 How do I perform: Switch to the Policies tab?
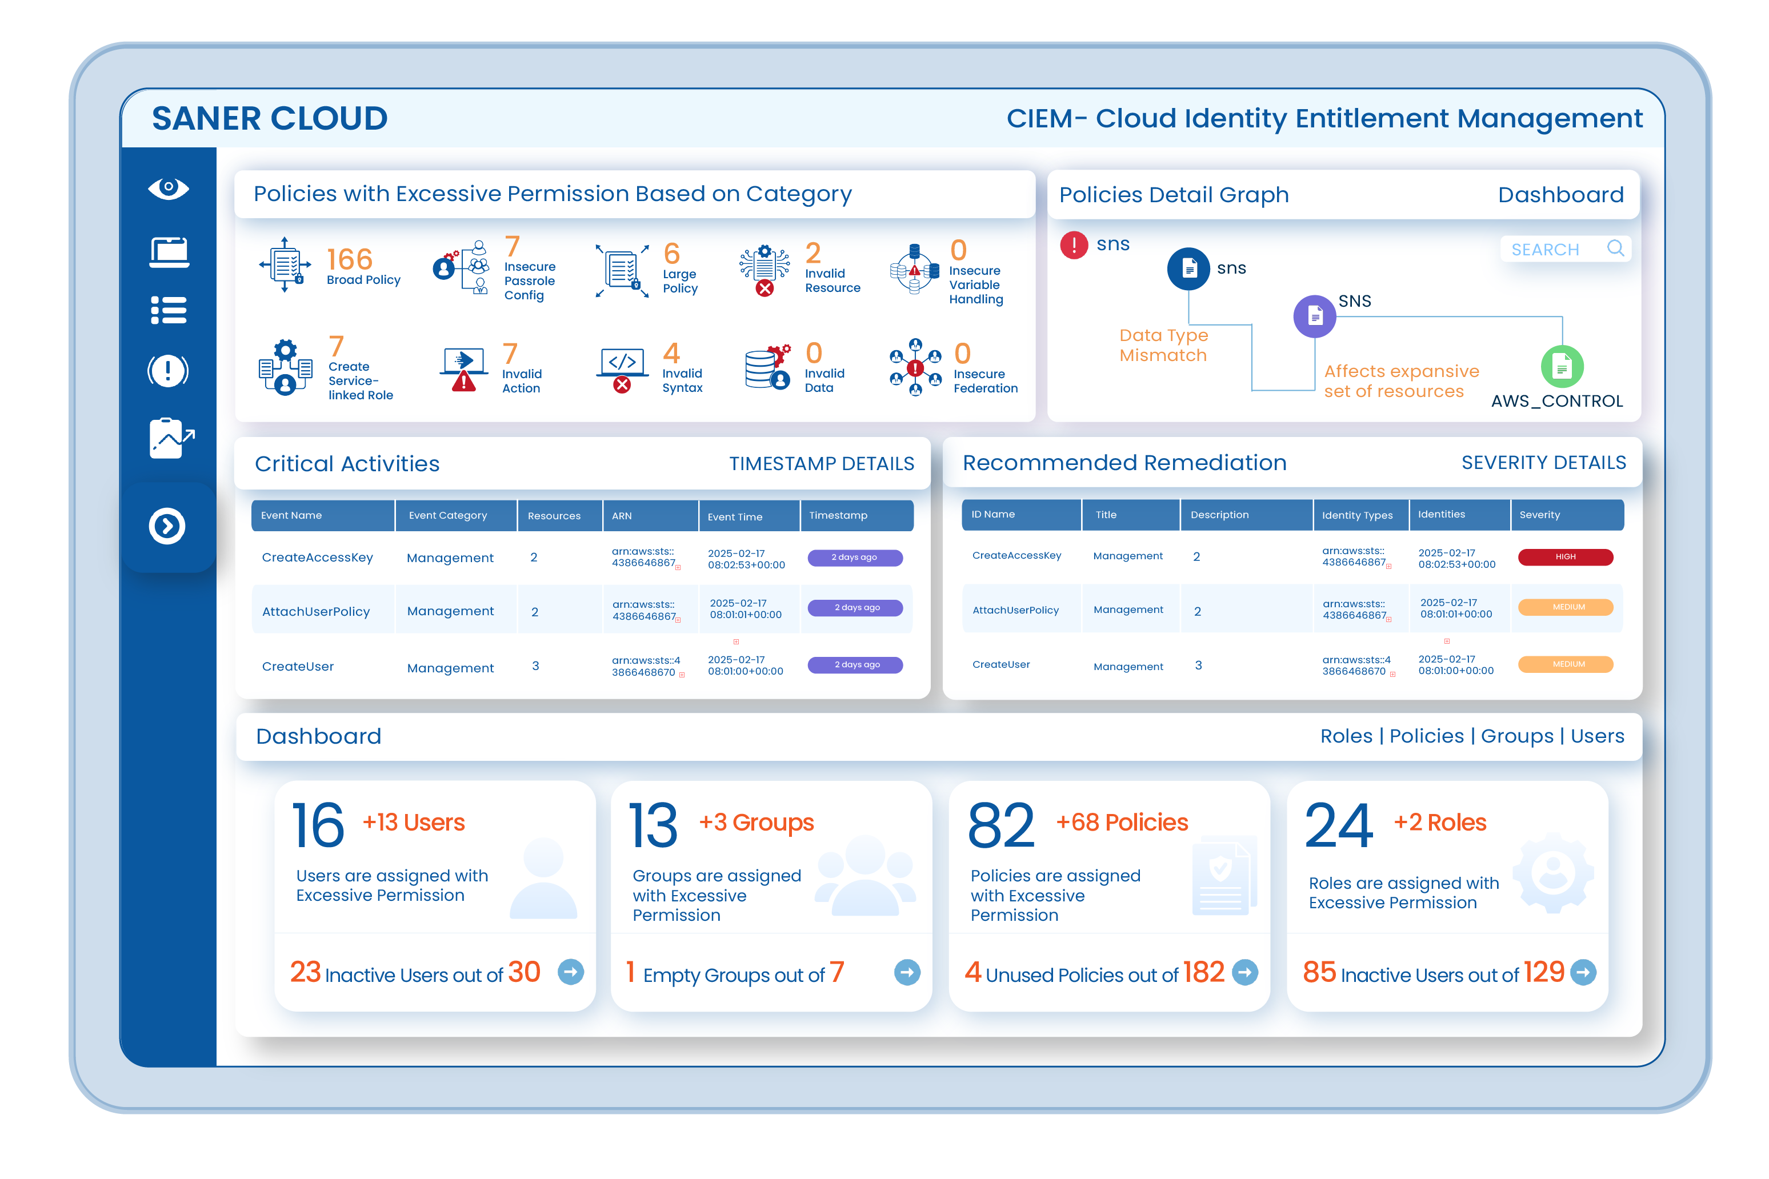1427,736
